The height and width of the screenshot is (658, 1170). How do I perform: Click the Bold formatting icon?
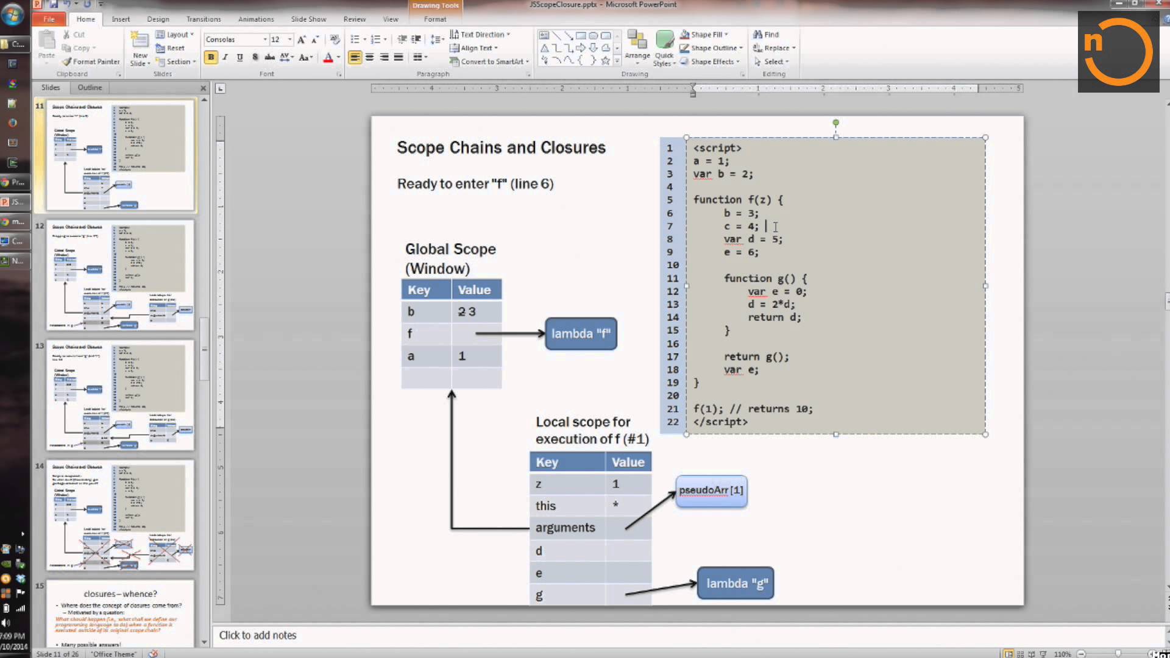click(x=211, y=57)
